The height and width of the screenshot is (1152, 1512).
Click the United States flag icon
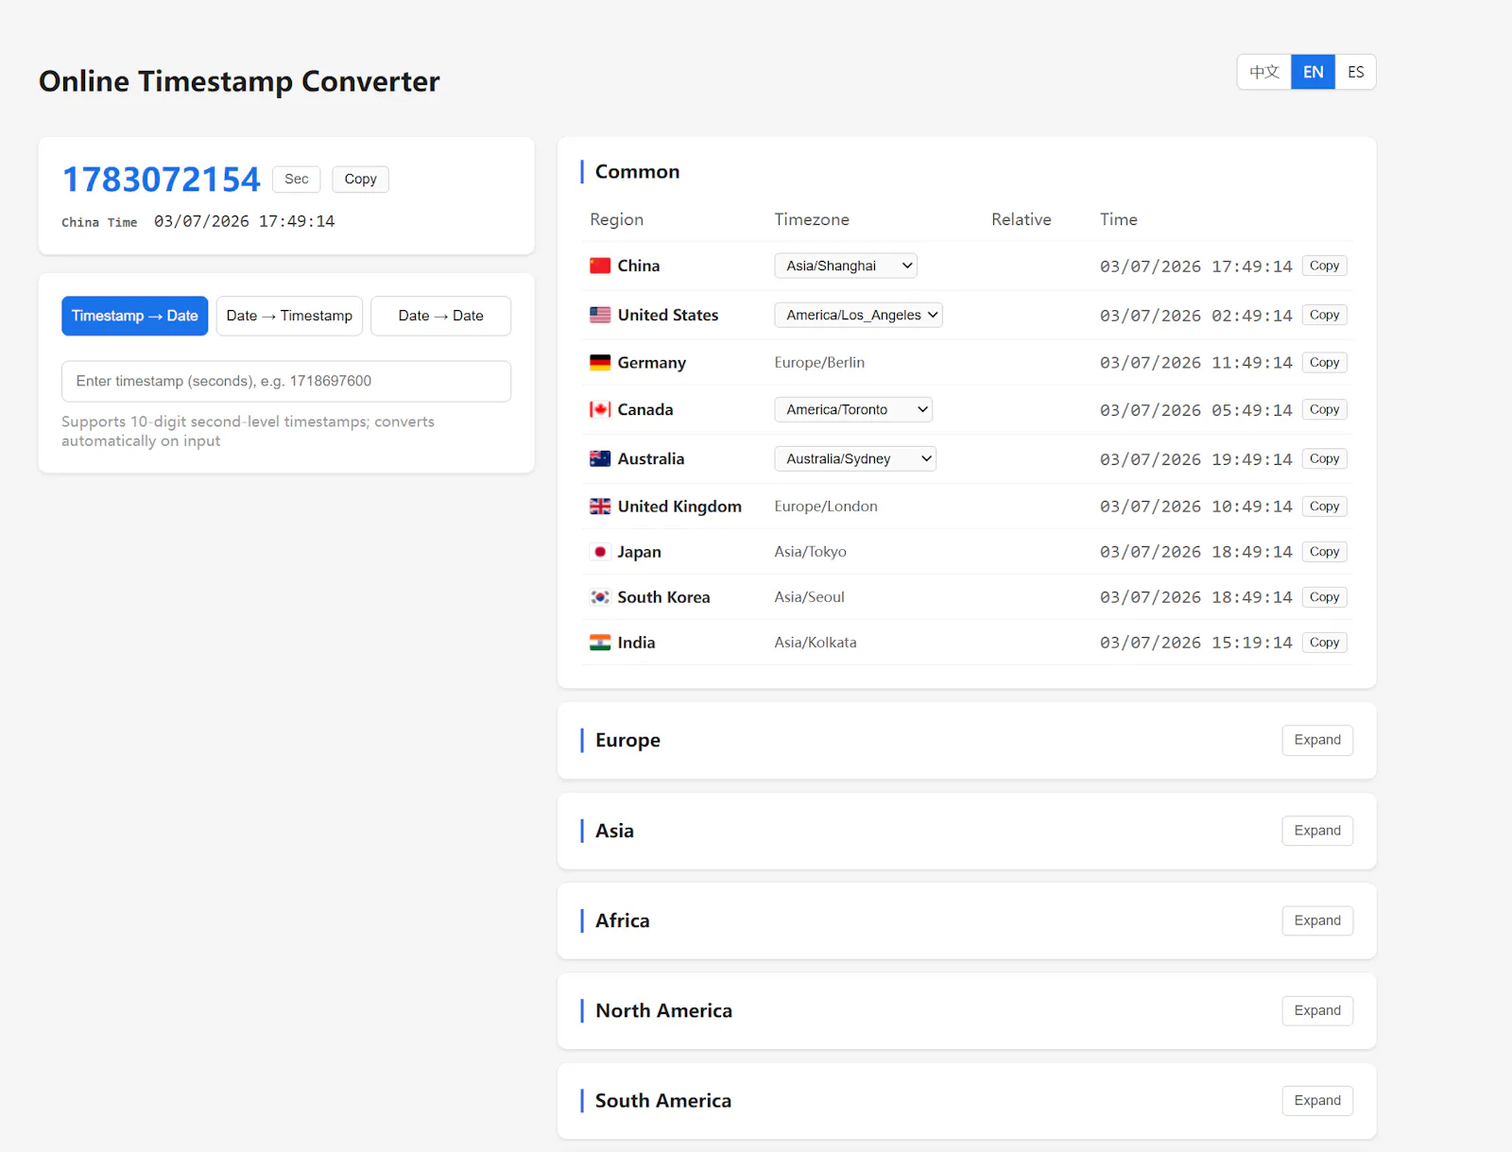(x=600, y=315)
